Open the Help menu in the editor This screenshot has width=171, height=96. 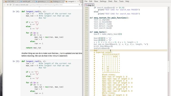tap(127, 1)
